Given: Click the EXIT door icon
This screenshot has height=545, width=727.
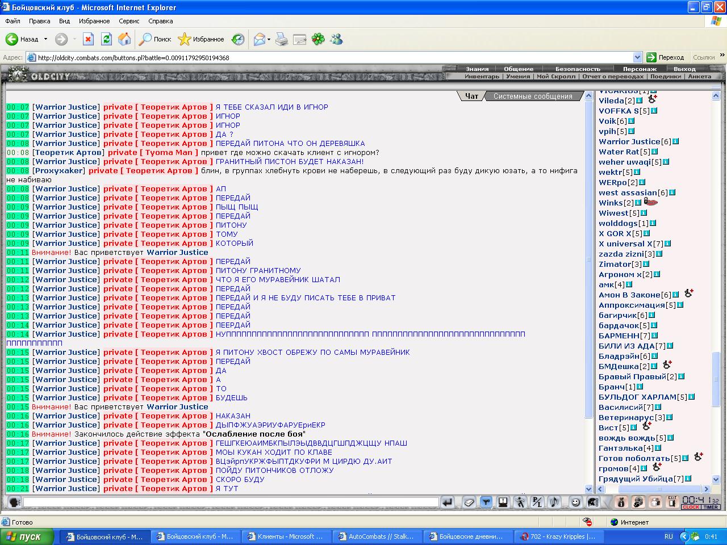Looking at the screenshot, I should click(672, 502).
